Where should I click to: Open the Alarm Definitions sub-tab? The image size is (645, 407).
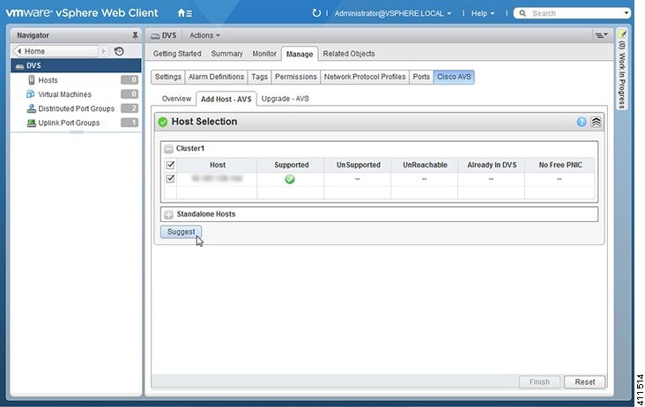click(x=217, y=77)
